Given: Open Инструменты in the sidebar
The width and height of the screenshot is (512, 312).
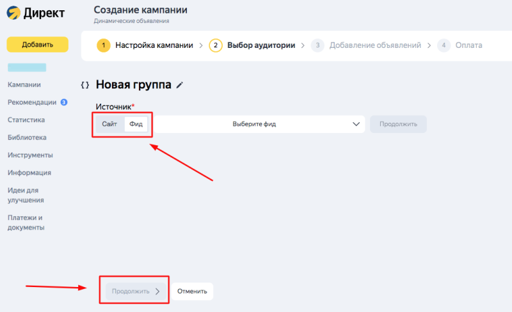Looking at the screenshot, I should pyautogui.click(x=30, y=155).
